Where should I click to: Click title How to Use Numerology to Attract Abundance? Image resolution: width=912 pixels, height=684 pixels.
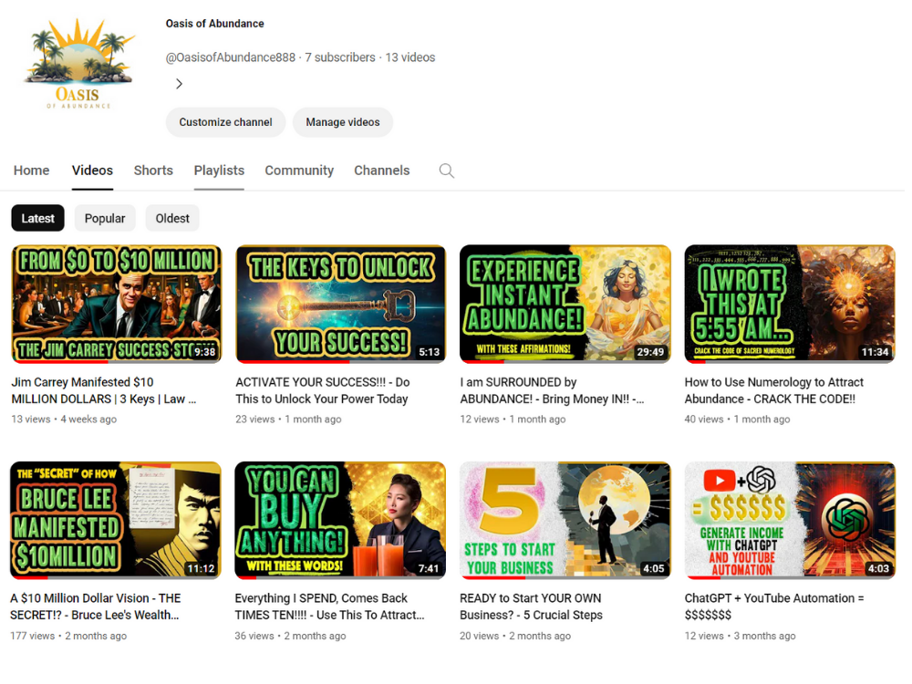[x=774, y=391]
